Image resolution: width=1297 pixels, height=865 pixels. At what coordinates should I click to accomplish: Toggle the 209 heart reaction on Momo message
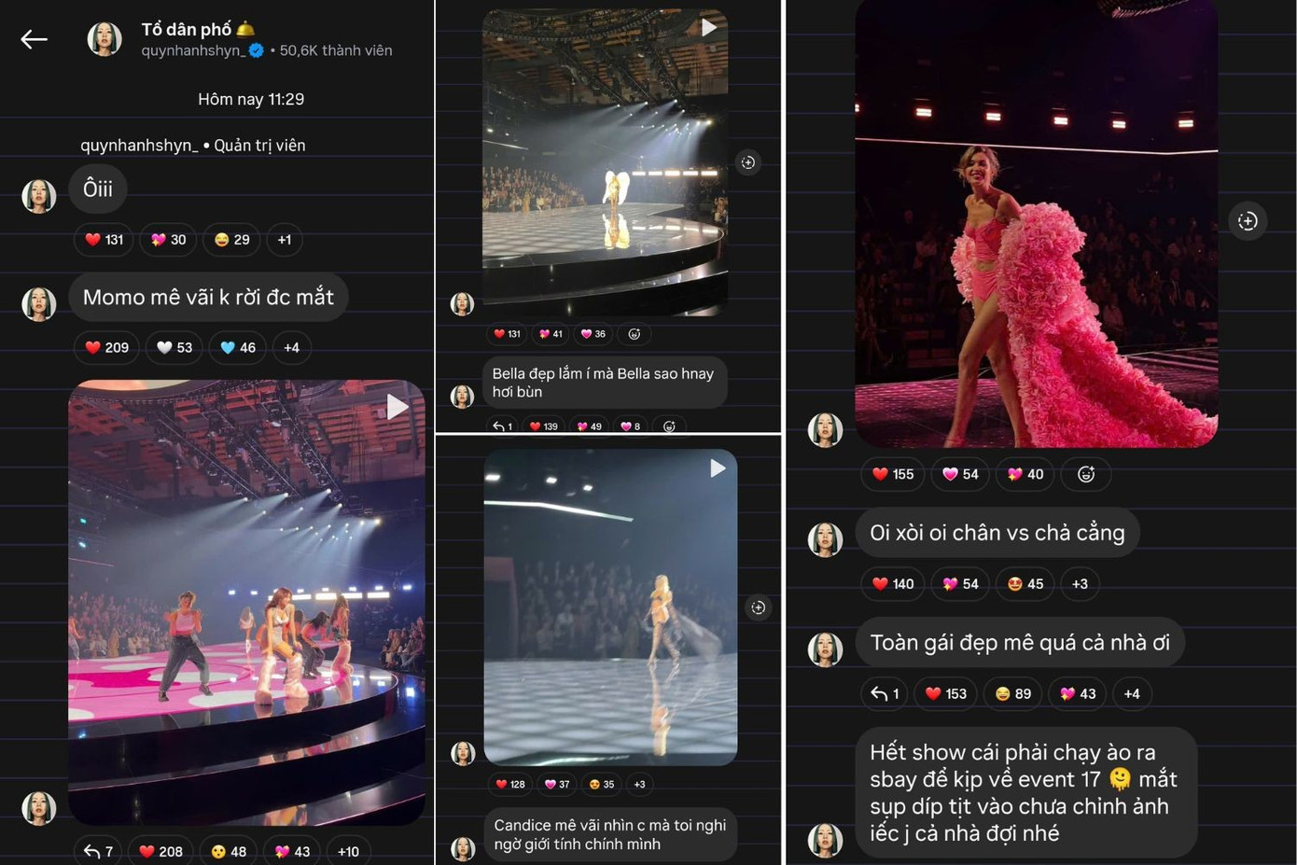pyautogui.click(x=107, y=348)
